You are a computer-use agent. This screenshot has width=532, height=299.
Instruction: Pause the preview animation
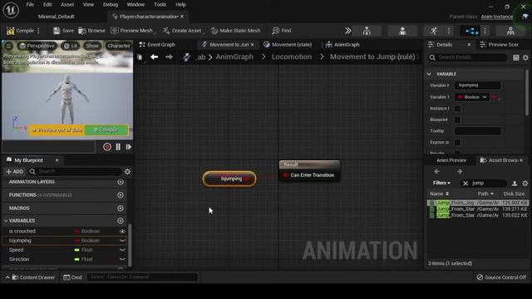118,147
